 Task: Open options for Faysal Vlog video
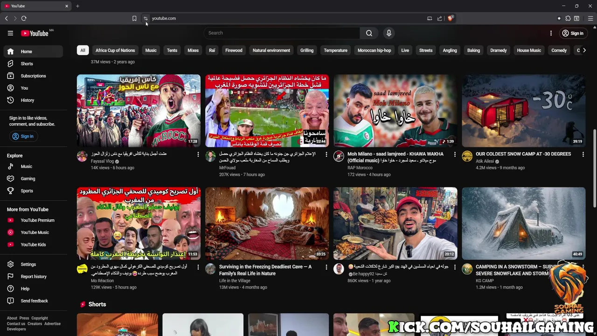tap(198, 154)
